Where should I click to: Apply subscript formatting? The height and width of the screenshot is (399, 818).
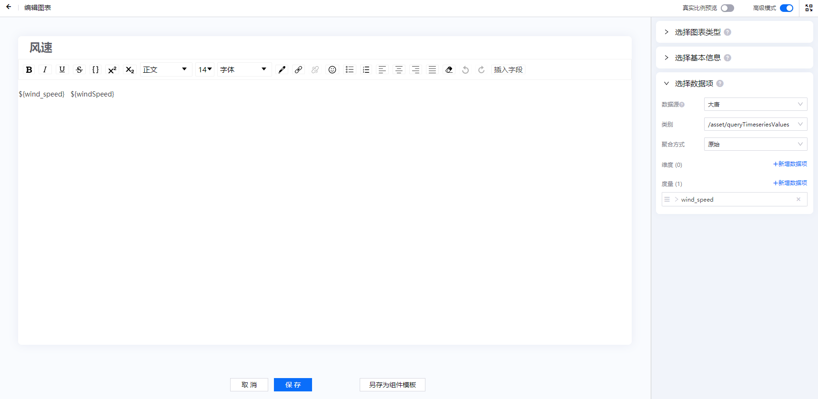click(130, 70)
